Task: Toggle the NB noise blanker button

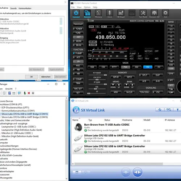Action: point(78,70)
